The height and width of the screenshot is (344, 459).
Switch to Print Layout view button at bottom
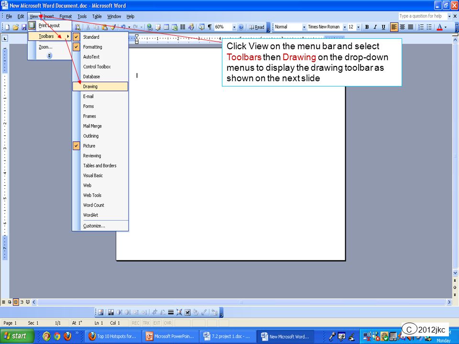pos(16,302)
